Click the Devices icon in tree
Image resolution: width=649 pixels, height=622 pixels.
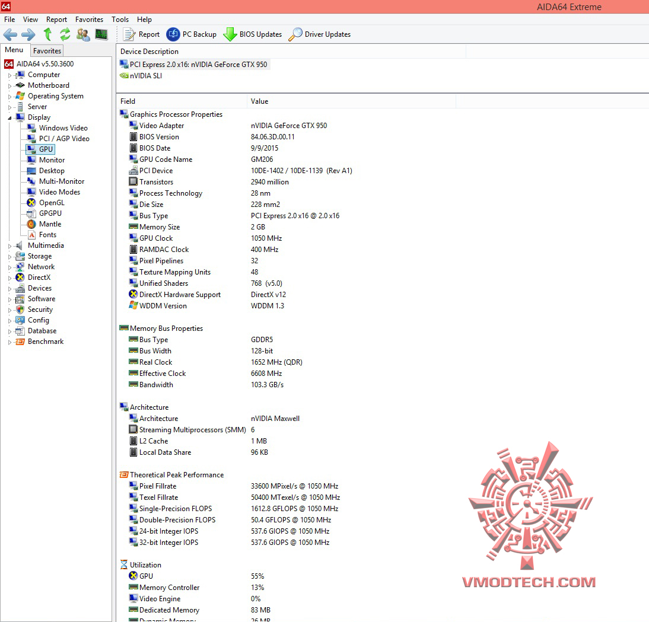click(x=20, y=288)
